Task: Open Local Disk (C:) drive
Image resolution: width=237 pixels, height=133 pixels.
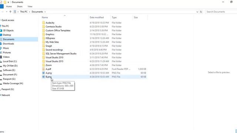Action: click(10, 61)
